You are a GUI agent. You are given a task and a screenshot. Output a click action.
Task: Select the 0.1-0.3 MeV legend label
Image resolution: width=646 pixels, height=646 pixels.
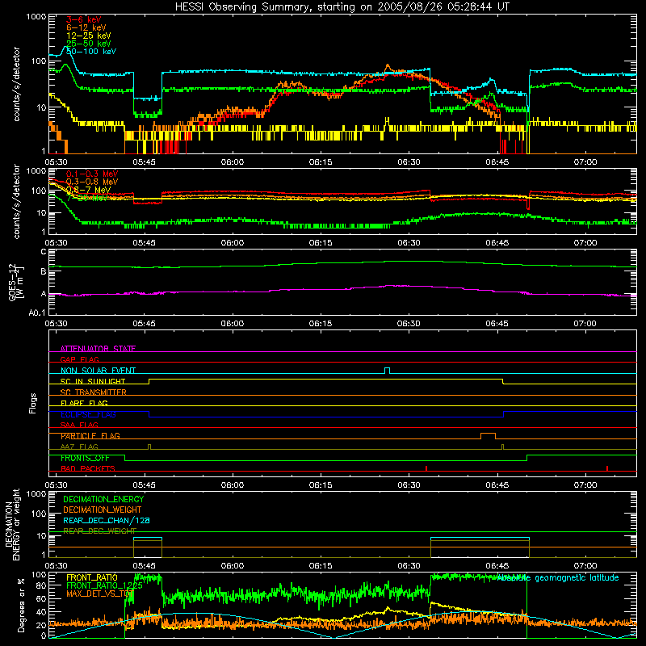pyautogui.click(x=92, y=174)
